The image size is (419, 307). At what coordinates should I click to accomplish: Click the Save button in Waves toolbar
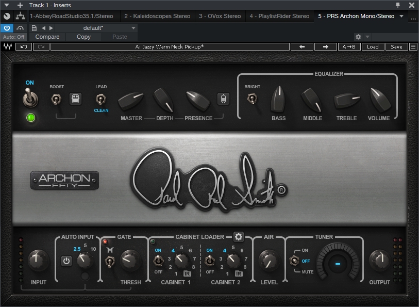pos(396,46)
